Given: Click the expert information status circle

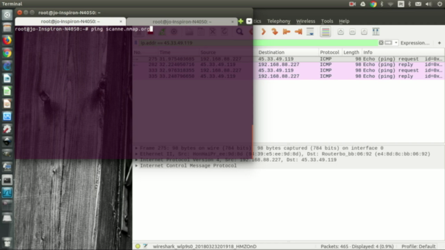Looking at the screenshot, I should tap(138, 247).
